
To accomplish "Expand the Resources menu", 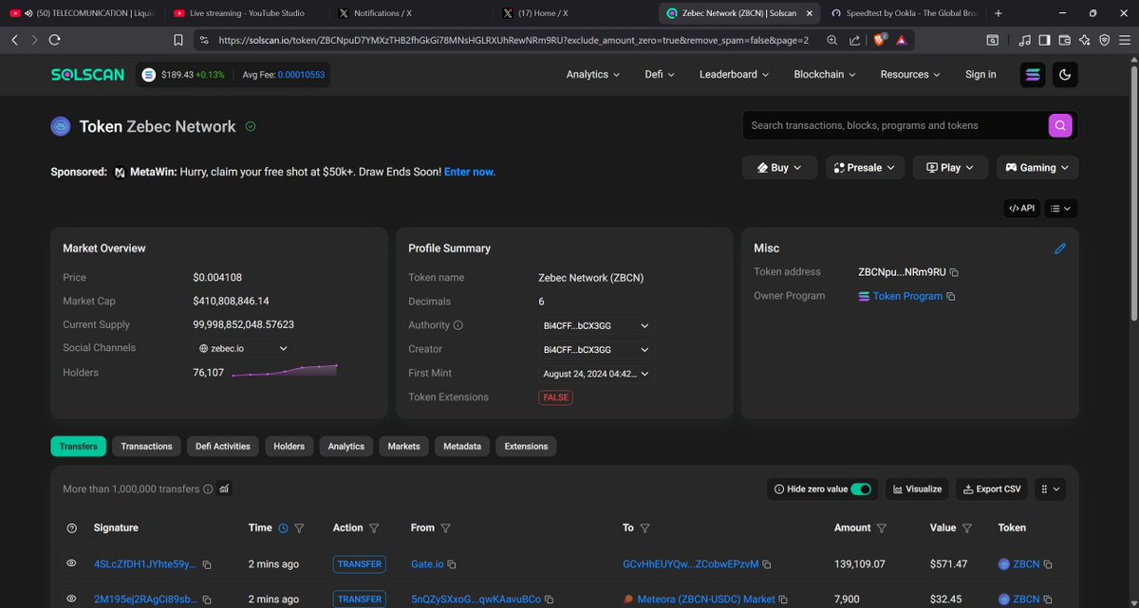I will point(910,74).
